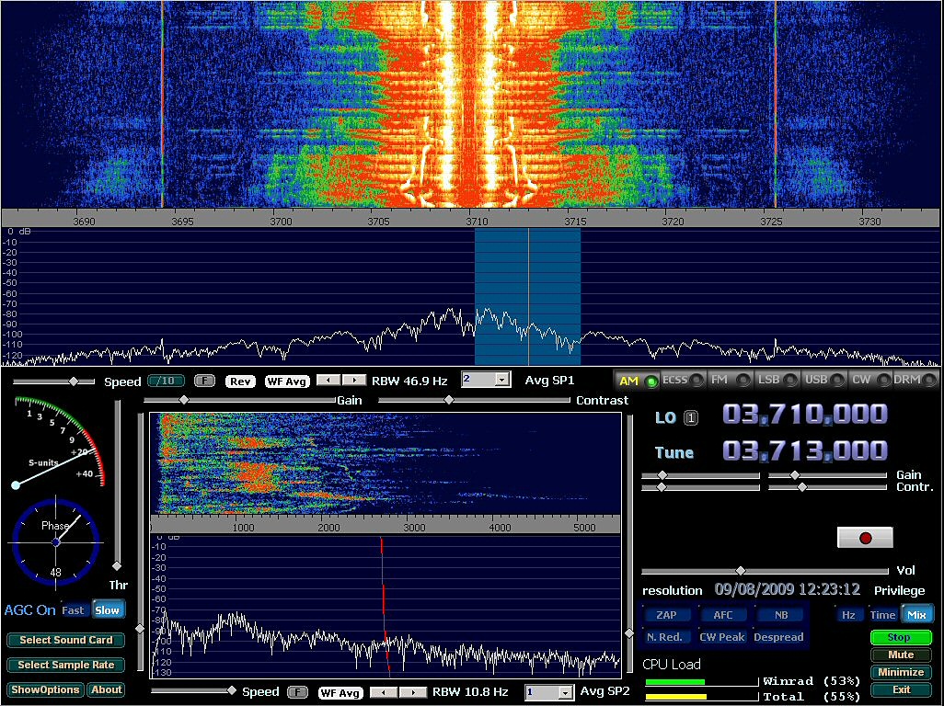Click the red marker line in the audio spectrum
The height and width of the screenshot is (706, 944).
[x=384, y=606]
